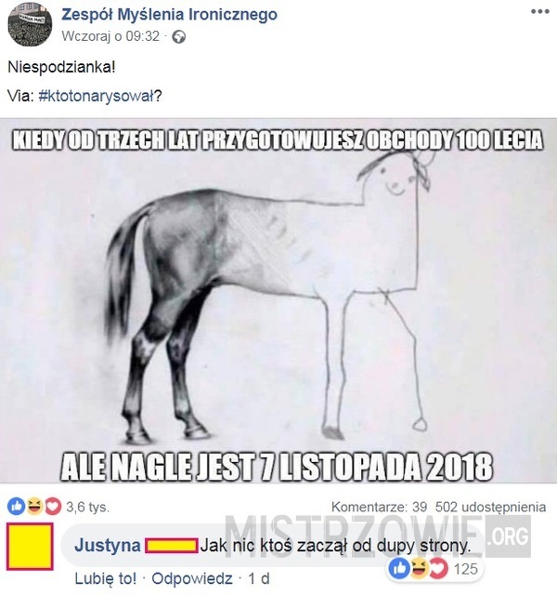Open the horse drawing meme image
557x595 pixels.
278,300
